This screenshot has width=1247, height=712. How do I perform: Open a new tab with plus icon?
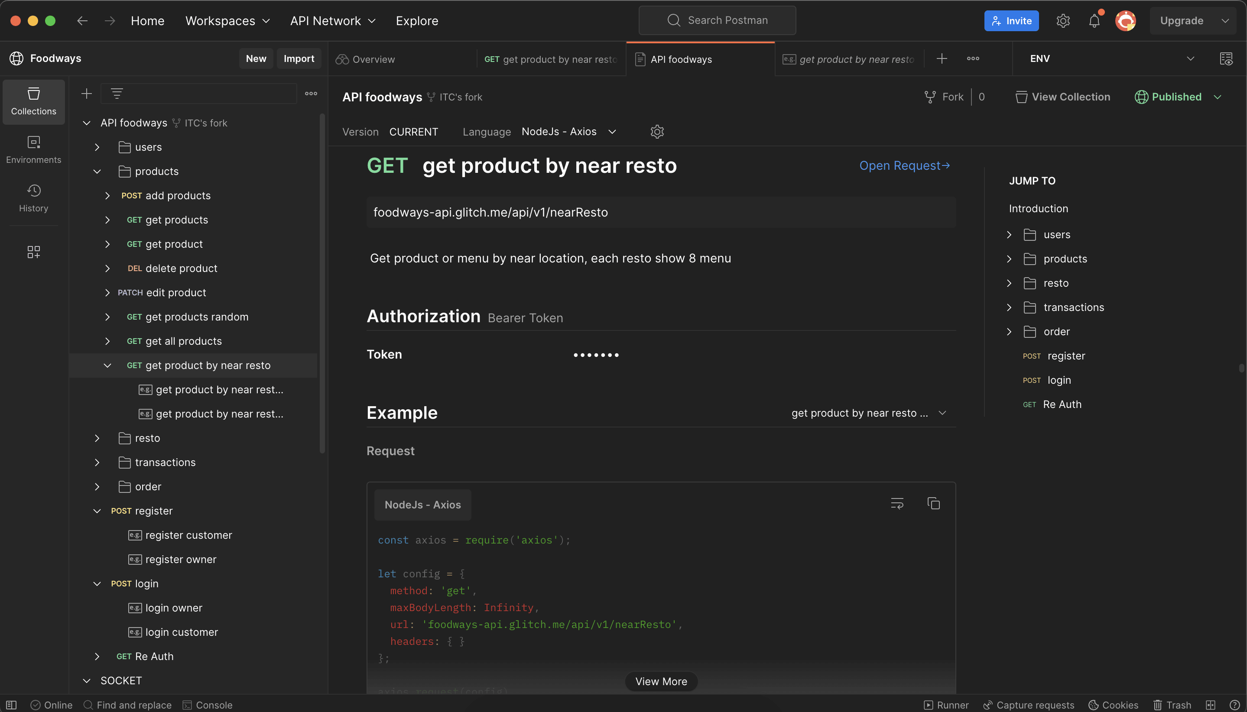[x=941, y=58]
